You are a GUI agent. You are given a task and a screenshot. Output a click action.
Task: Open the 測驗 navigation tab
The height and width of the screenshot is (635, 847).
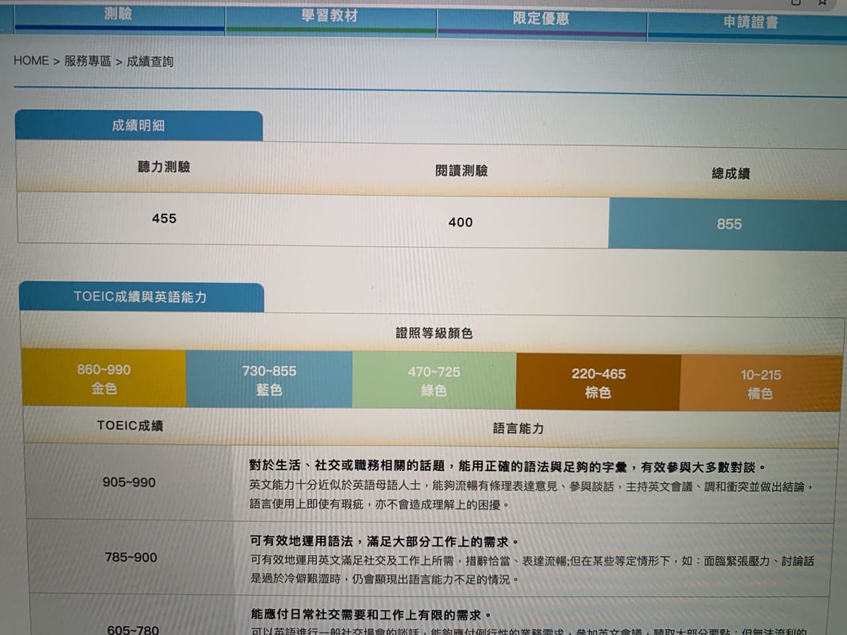(118, 14)
